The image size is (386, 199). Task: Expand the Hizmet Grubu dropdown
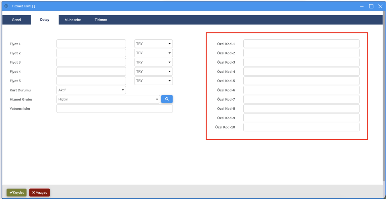click(108, 99)
